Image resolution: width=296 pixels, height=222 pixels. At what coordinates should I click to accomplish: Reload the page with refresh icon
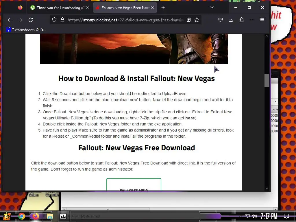click(x=31, y=20)
